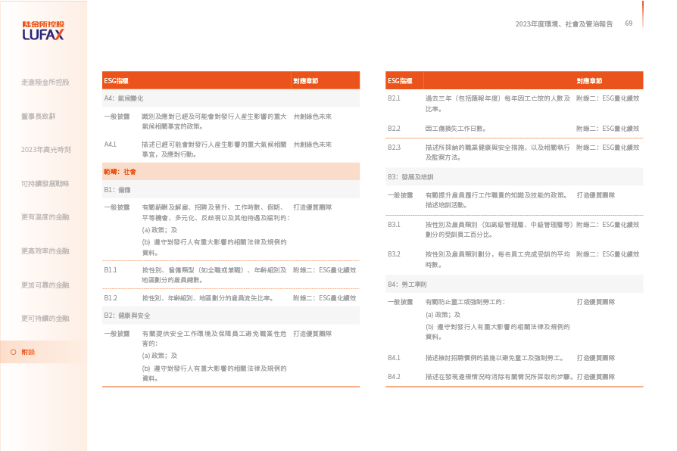Viewport: 677px width, 451px height.
Task: Open the 走進陸金所控股 section
Action: tap(45, 82)
